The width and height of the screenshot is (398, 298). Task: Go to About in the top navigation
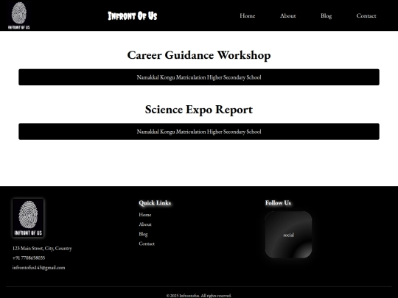click(x=288, y=15)
